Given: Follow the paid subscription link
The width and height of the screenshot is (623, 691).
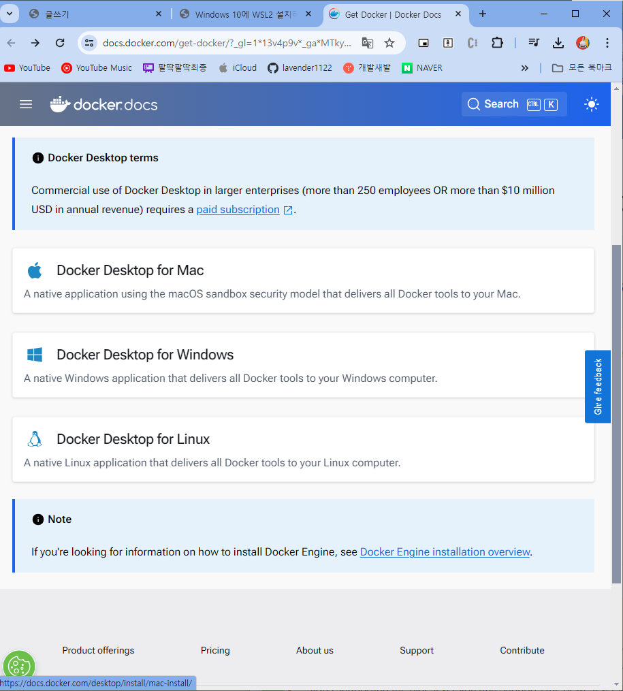Looking at the screenshot, I should tap(238, 210).
